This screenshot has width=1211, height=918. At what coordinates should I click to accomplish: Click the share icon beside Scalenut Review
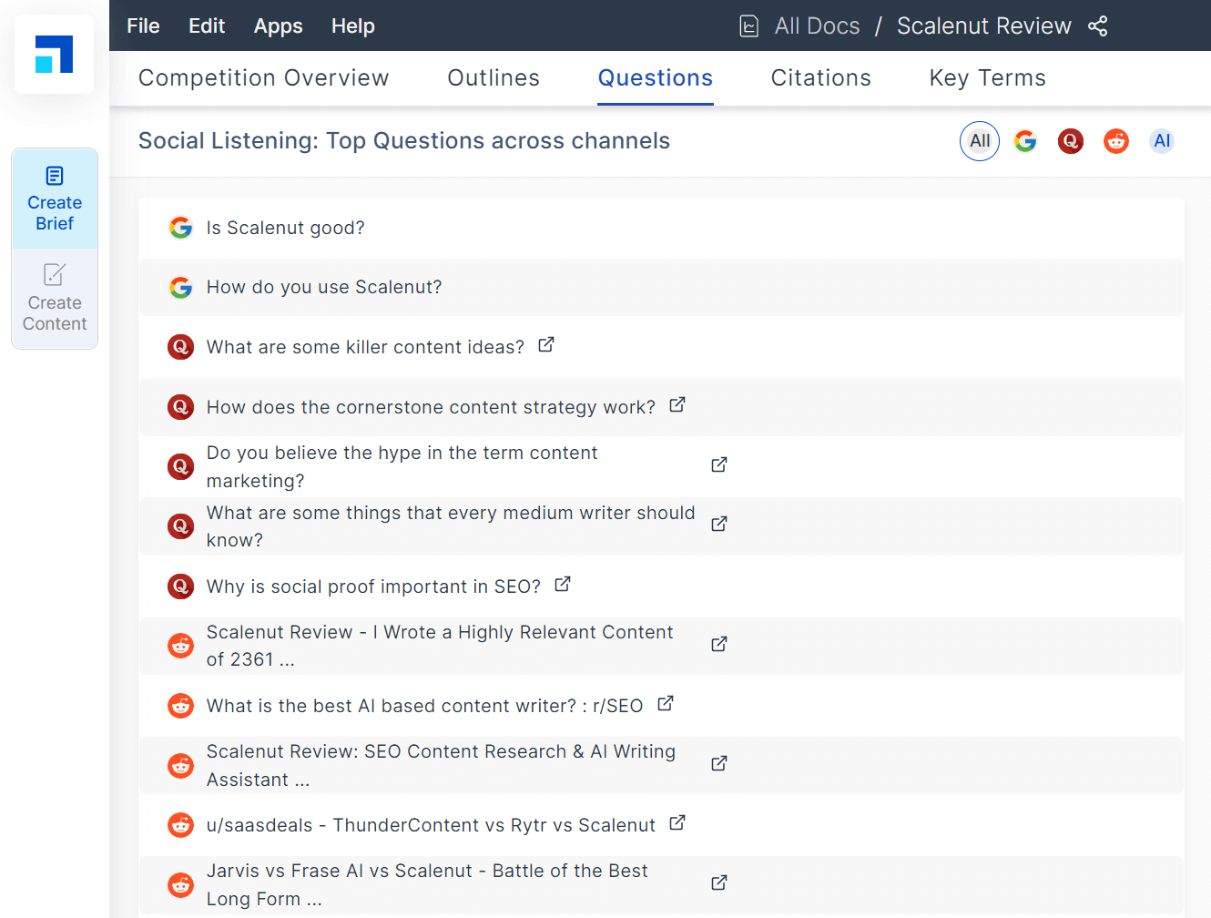(x=1098, y=26)
